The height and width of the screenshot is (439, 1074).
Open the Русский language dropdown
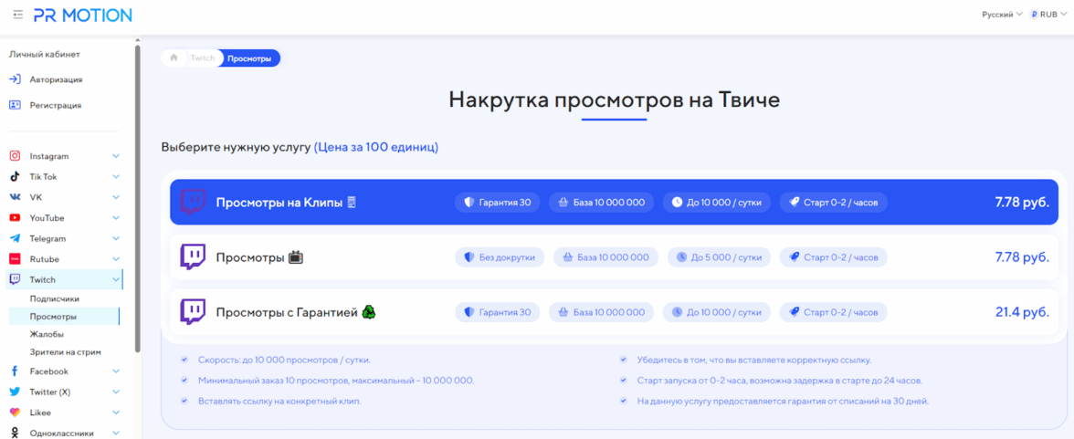1002,15
